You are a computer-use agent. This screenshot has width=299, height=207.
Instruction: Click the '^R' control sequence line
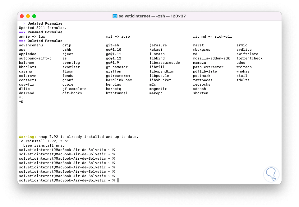[x=21, y=102]
